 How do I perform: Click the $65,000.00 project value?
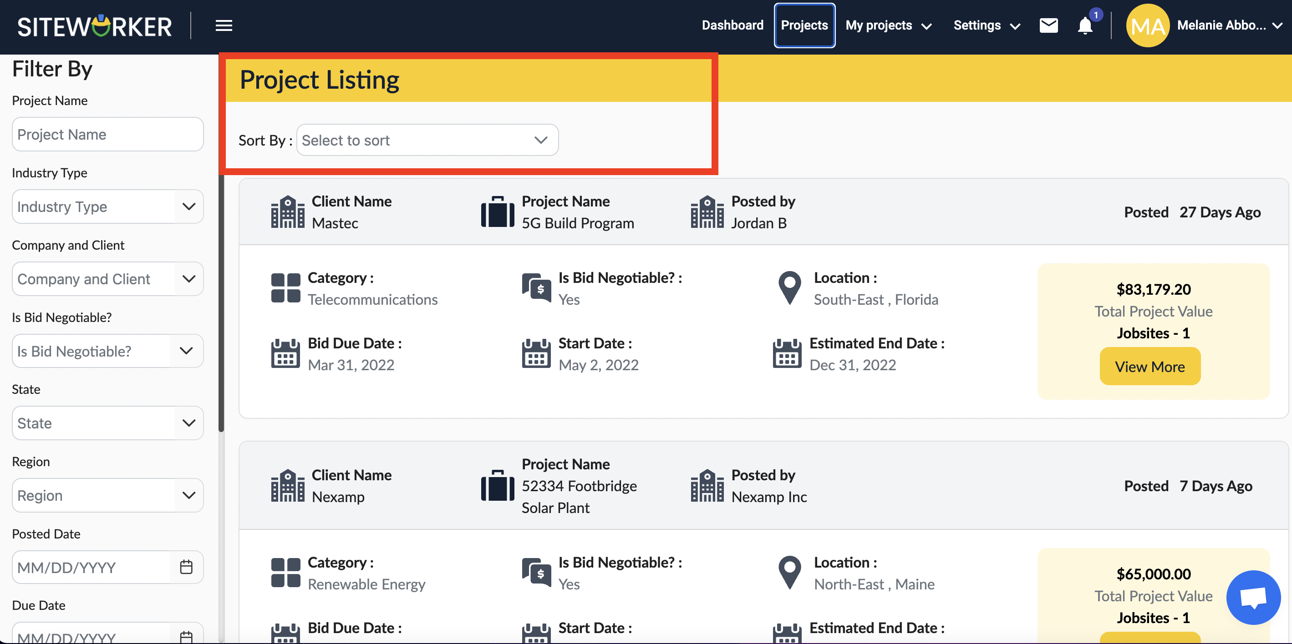(1154, 574)
